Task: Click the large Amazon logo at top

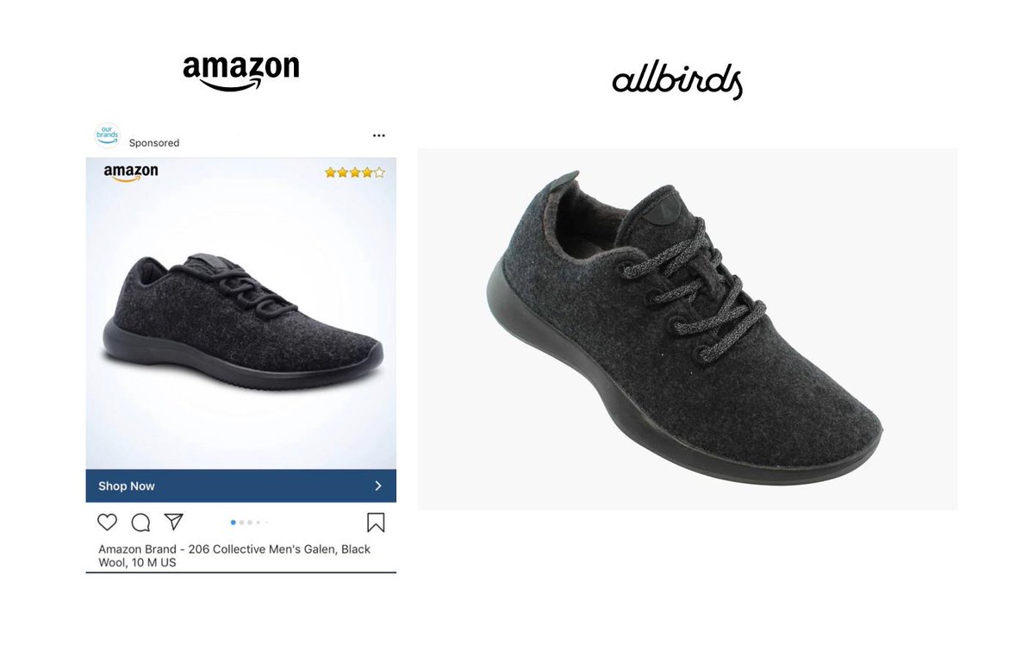Action: click(241, 72)
